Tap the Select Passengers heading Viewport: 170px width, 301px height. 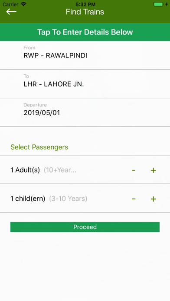(x=39, y=147)
